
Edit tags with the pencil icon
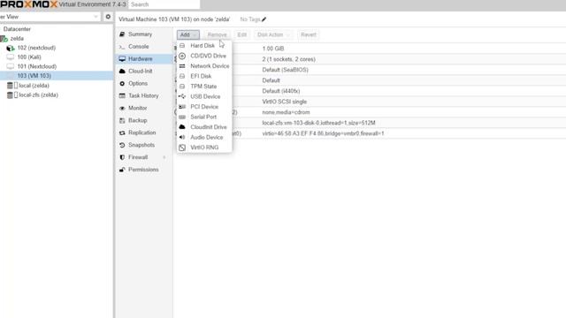click(264, 19)
